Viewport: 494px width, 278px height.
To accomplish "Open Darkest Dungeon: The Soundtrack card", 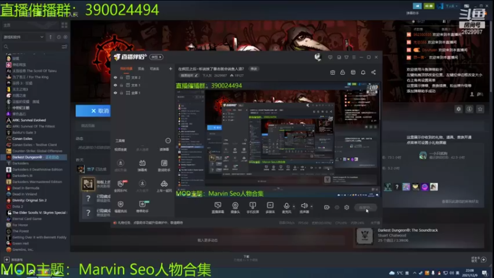I will click(419, 235).
